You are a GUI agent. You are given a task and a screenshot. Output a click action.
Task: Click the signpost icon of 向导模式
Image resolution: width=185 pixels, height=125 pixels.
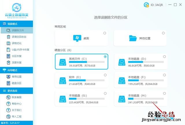[x=4, y=70]
